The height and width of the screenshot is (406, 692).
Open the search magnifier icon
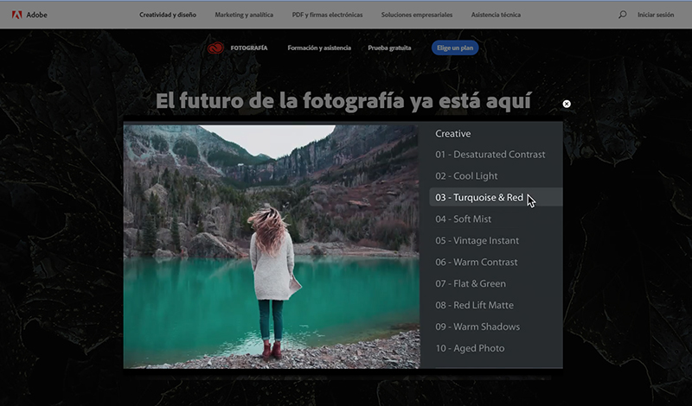click(622, 15)
